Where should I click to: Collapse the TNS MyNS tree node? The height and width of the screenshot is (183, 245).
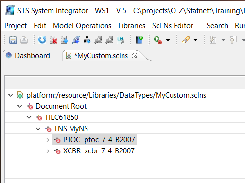tap(38, 129)
